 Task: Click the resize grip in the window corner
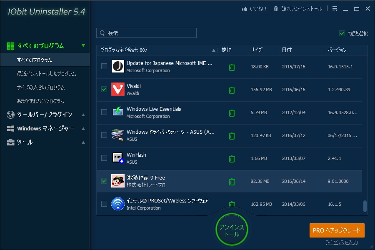[x=372, y=247]
